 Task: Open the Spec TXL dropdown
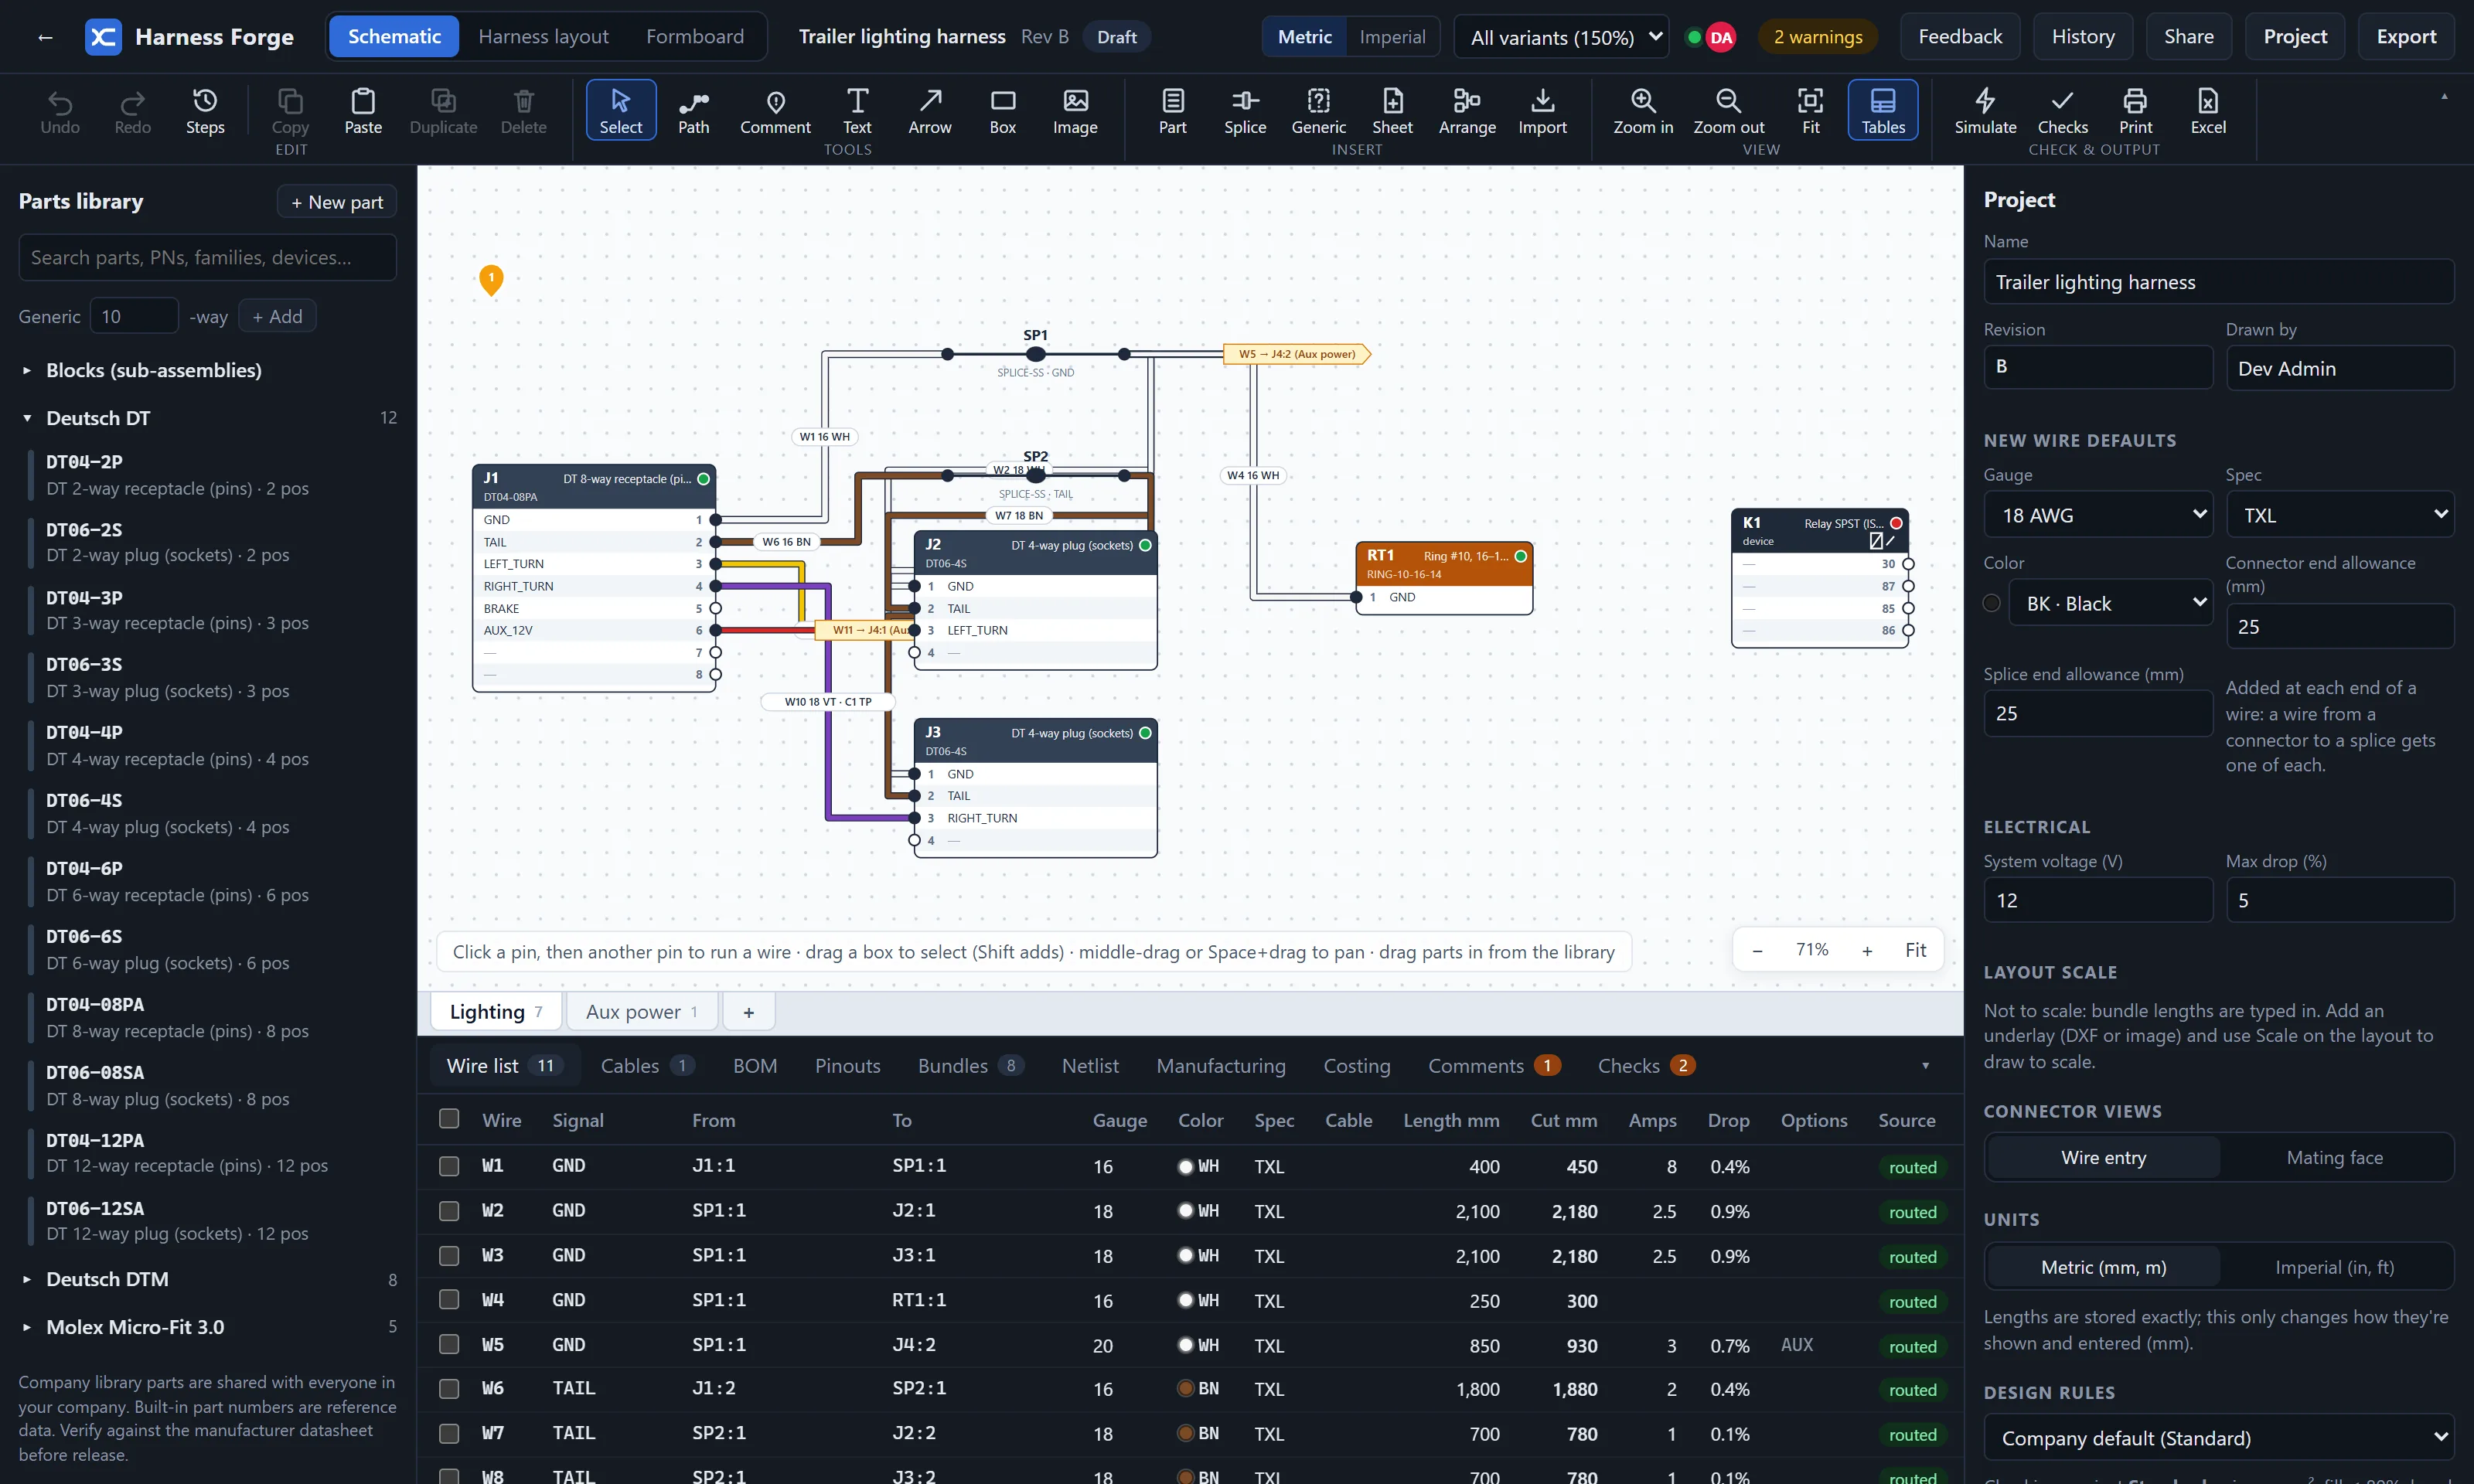coord(2340,515)
